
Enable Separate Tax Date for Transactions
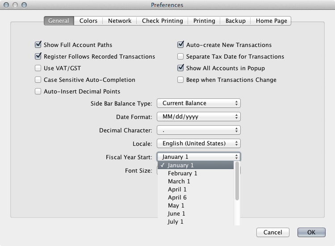180,57
